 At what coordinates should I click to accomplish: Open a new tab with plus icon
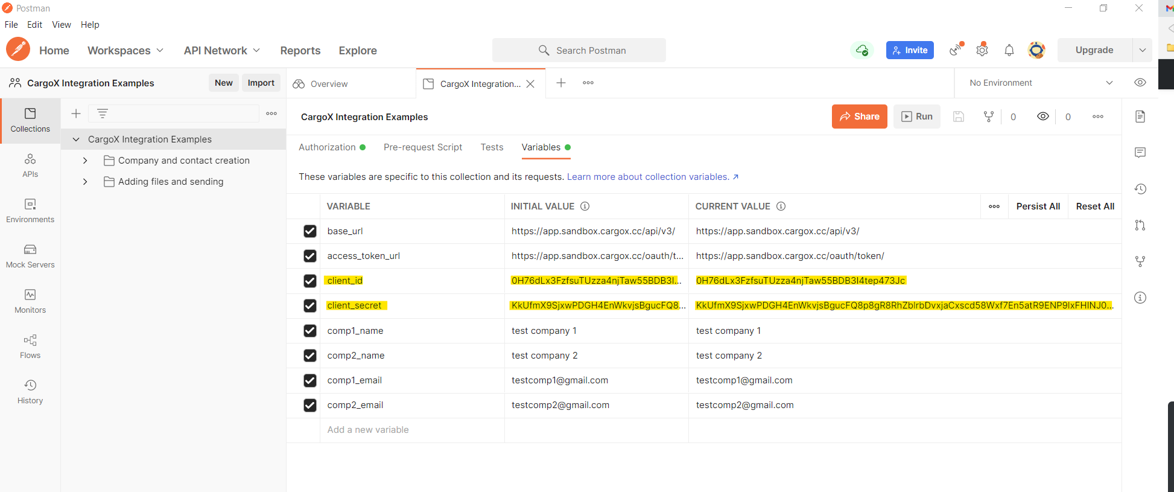pyautogui.click(x=561, y=83)
